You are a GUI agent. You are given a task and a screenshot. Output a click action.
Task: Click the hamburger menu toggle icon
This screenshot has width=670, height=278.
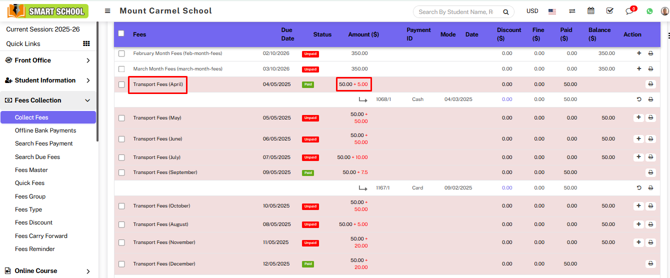(x=107, y=11)
